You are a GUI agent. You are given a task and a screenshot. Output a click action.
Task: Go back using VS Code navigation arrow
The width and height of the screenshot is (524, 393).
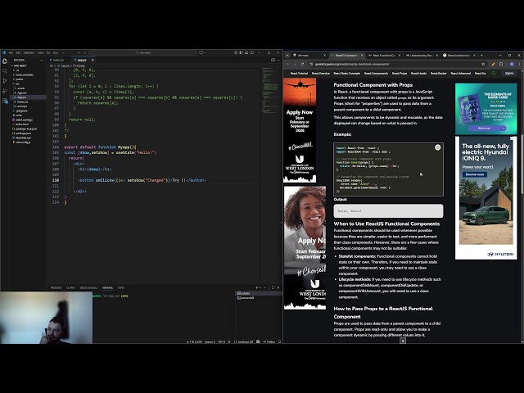79,52
